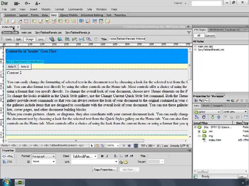Click the Refresh Design View icon
249x186 pixels.
click(x=96, y=39)
